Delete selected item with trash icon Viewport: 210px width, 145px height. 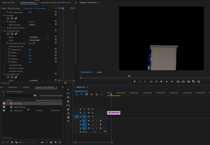click(60, 142)
